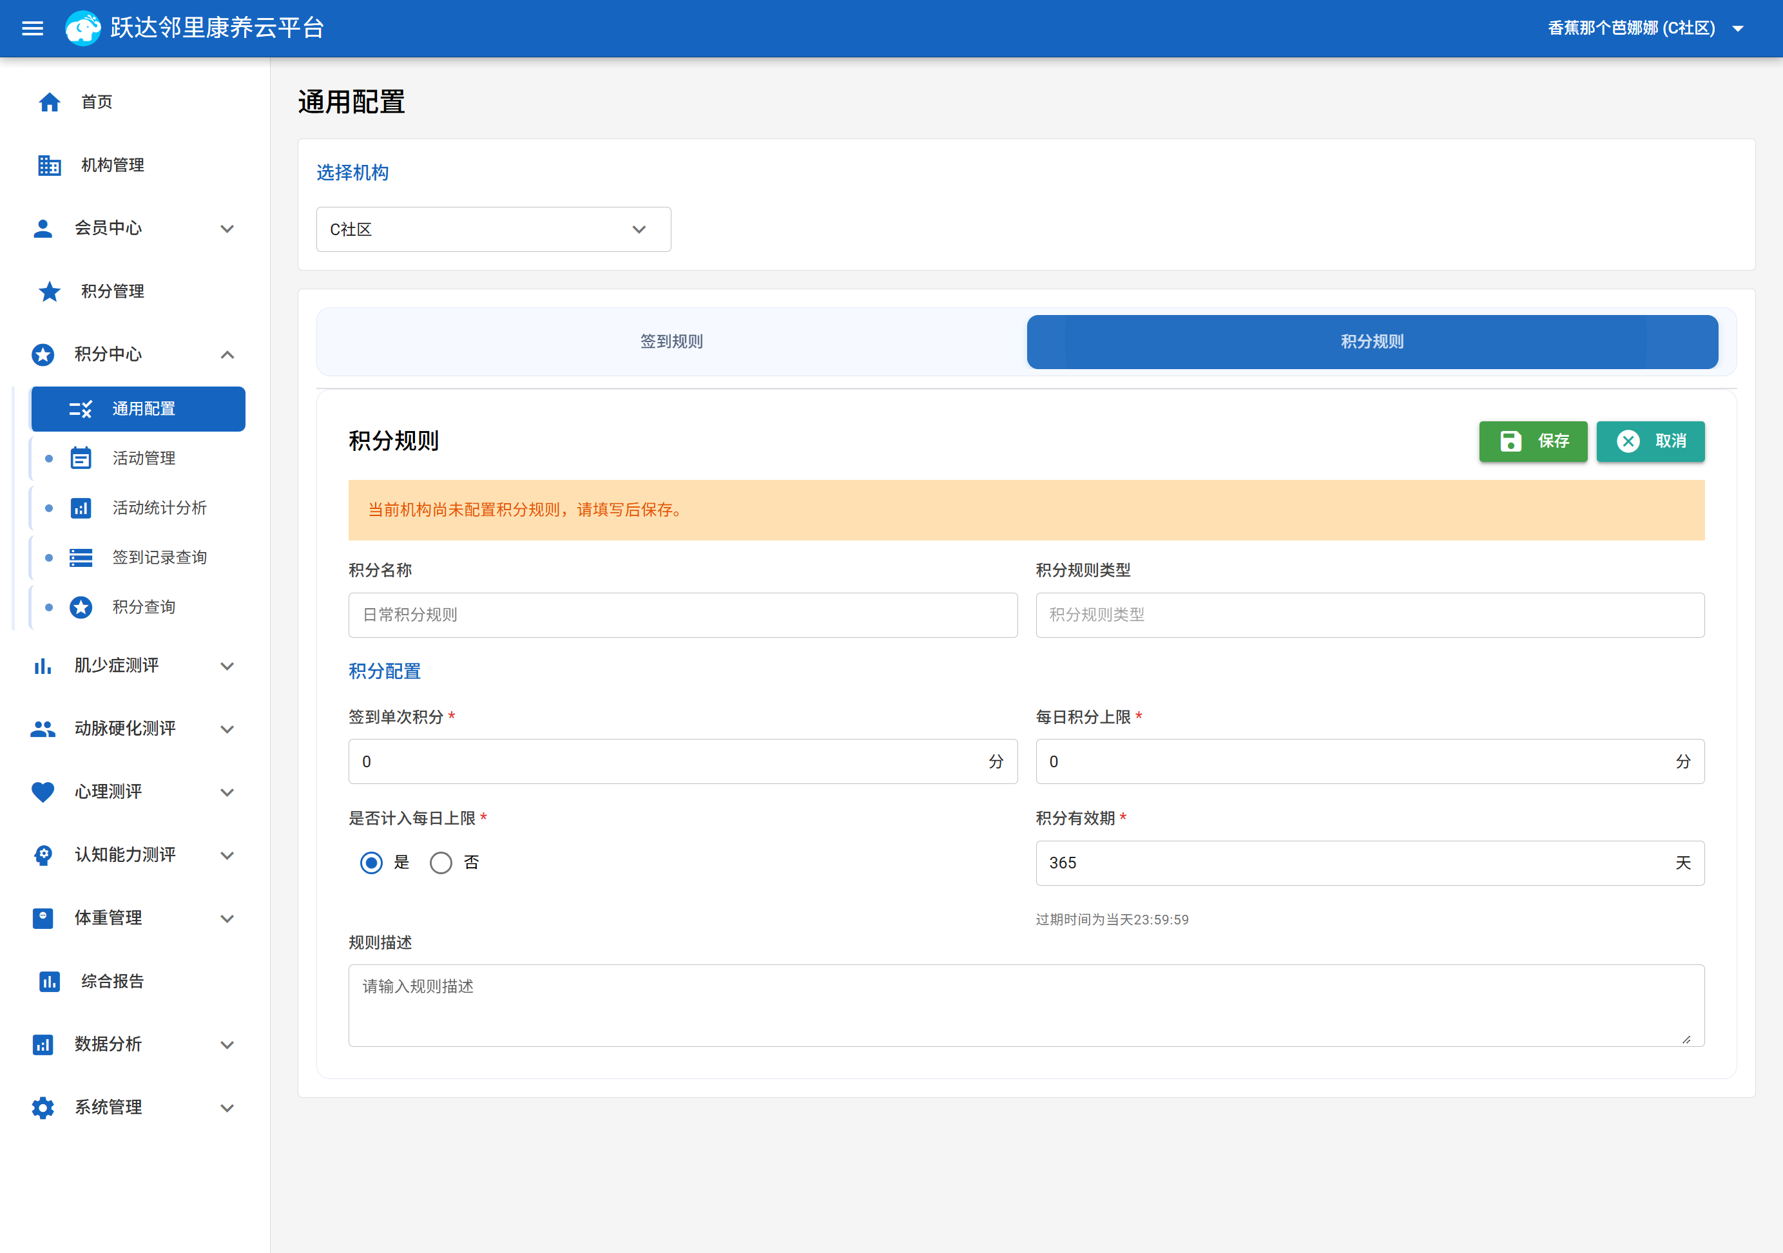Click the chart icon for 活动统计分析
Viewport: 1783px width, 1253px height.
tap(81, 508)
